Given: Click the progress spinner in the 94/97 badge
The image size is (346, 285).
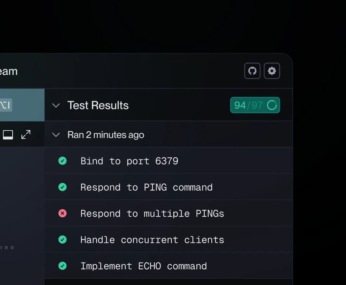Looking at the screenshot, I should [272, 105].
